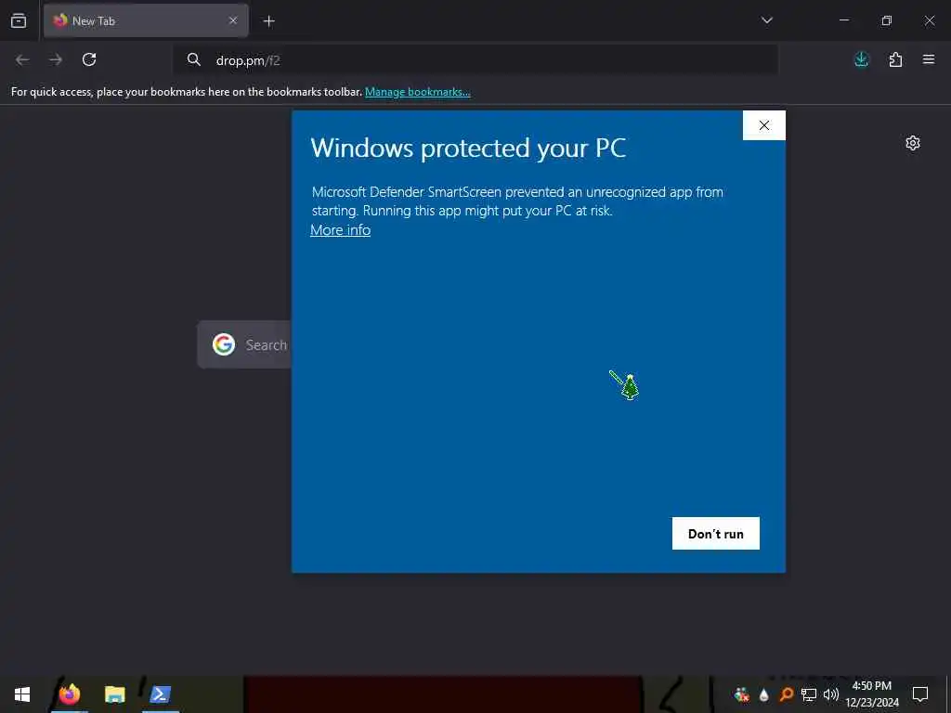951x713 pixels.
Task: Click the Firefox View icon
Action: (19, 20)
